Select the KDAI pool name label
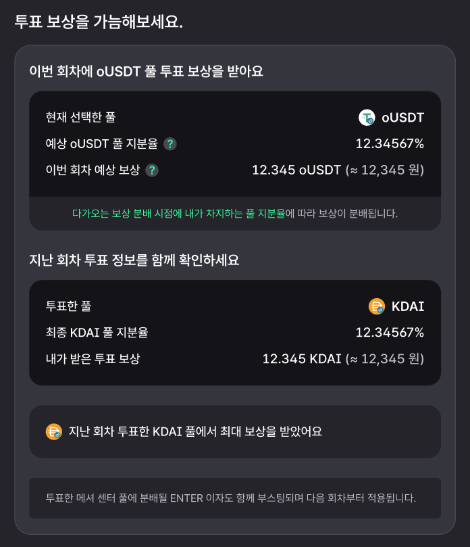 tap(408, 306)
